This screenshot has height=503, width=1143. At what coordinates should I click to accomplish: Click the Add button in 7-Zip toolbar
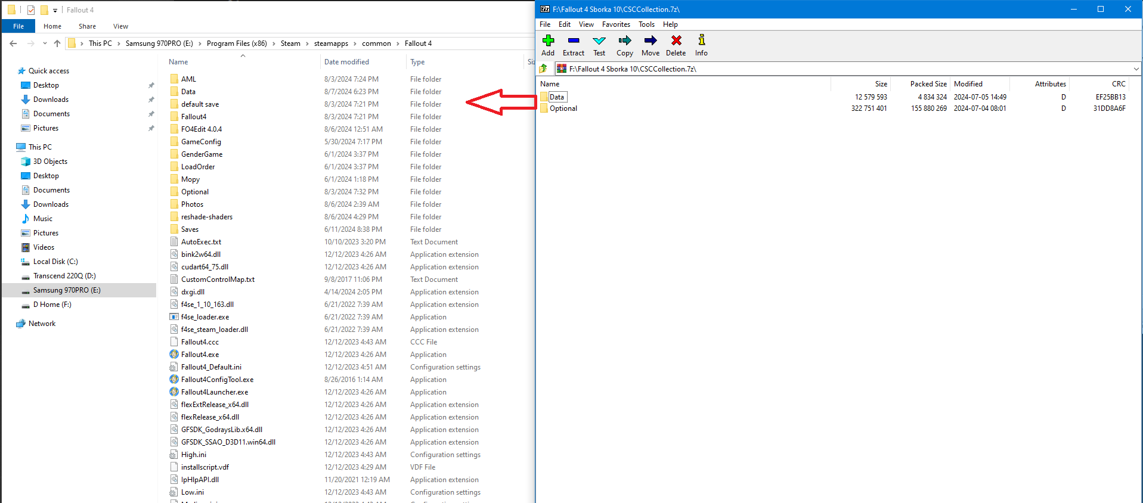point(547,45)
